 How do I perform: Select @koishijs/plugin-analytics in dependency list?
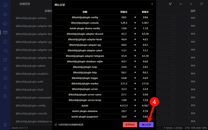pos(32,74)
